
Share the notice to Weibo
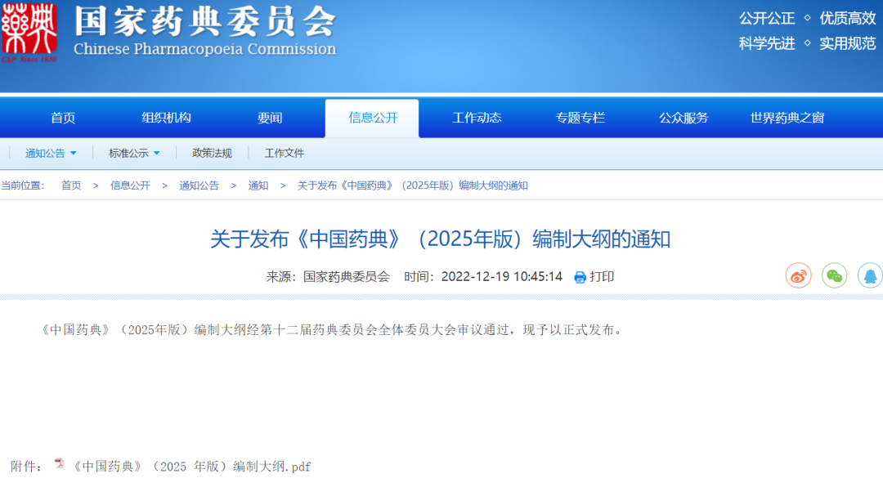[798, 276]
